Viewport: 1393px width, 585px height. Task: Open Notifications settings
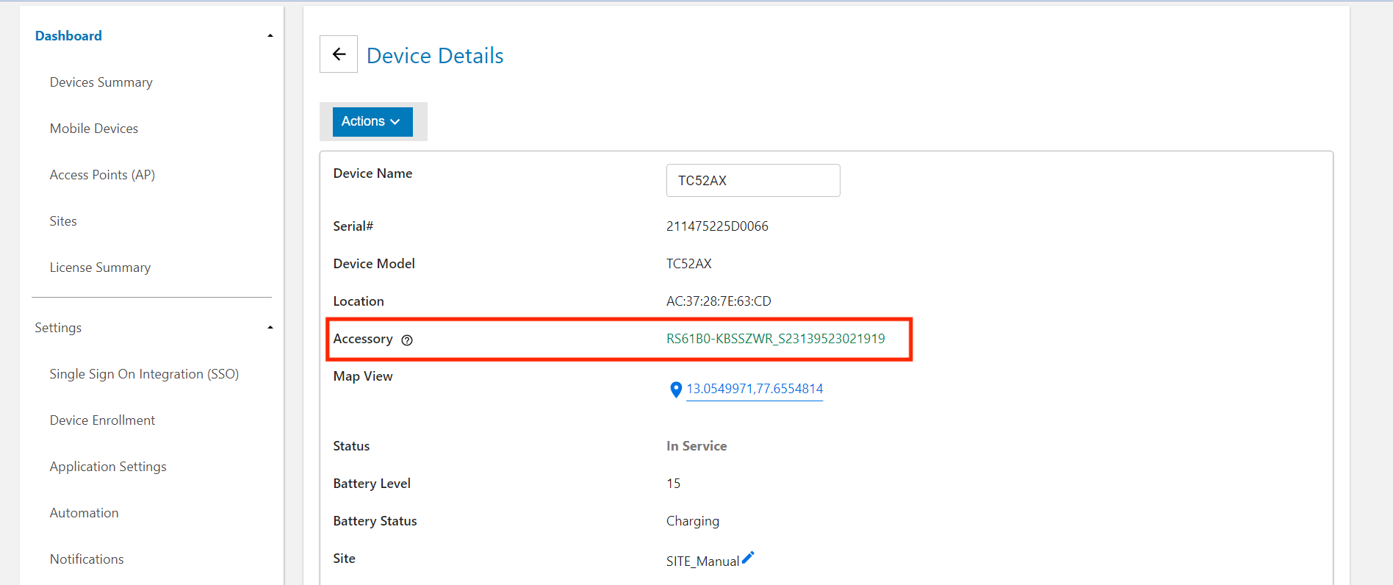click(87, 559)
